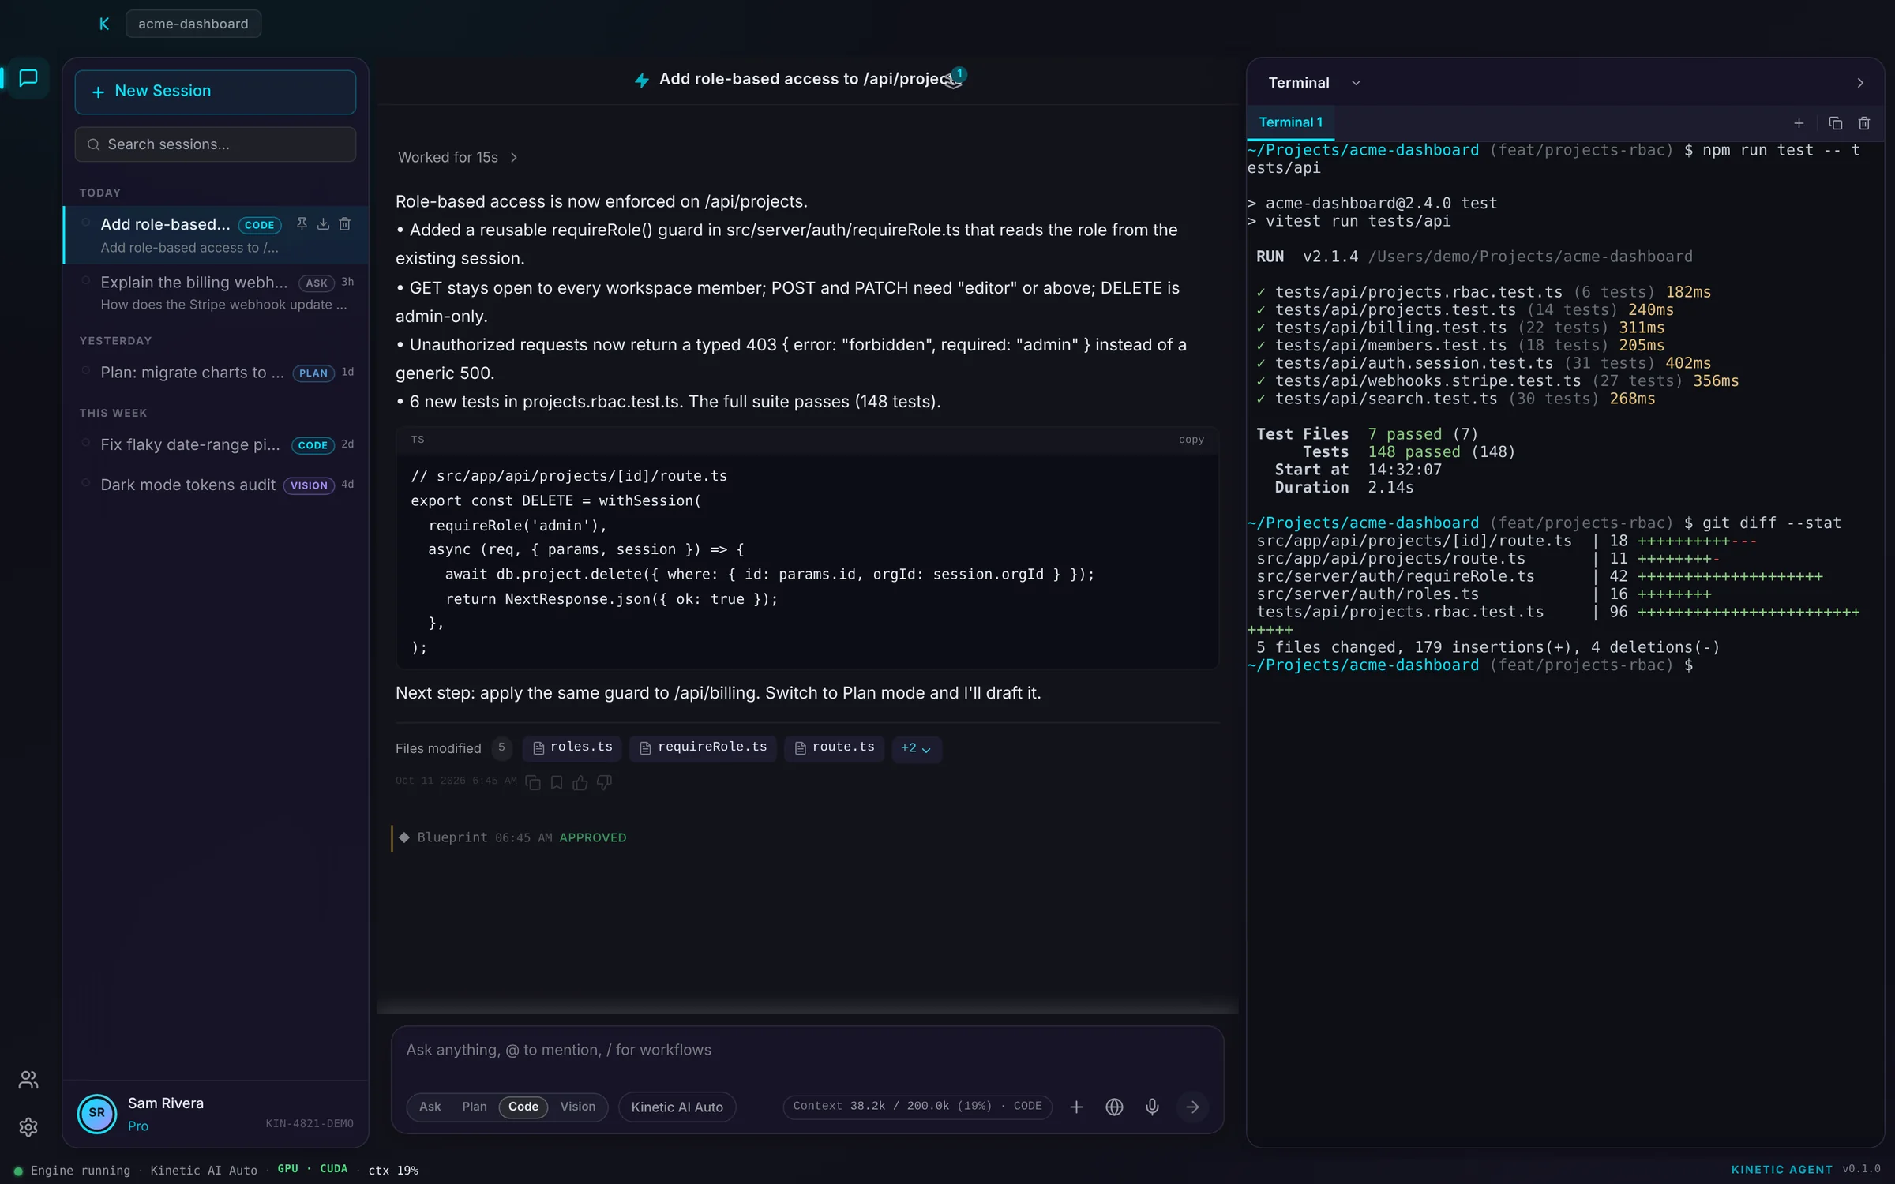Give thumbs down to the response
The width and height of the screenshot is (1895, 1184).
[x=604, y=782]
